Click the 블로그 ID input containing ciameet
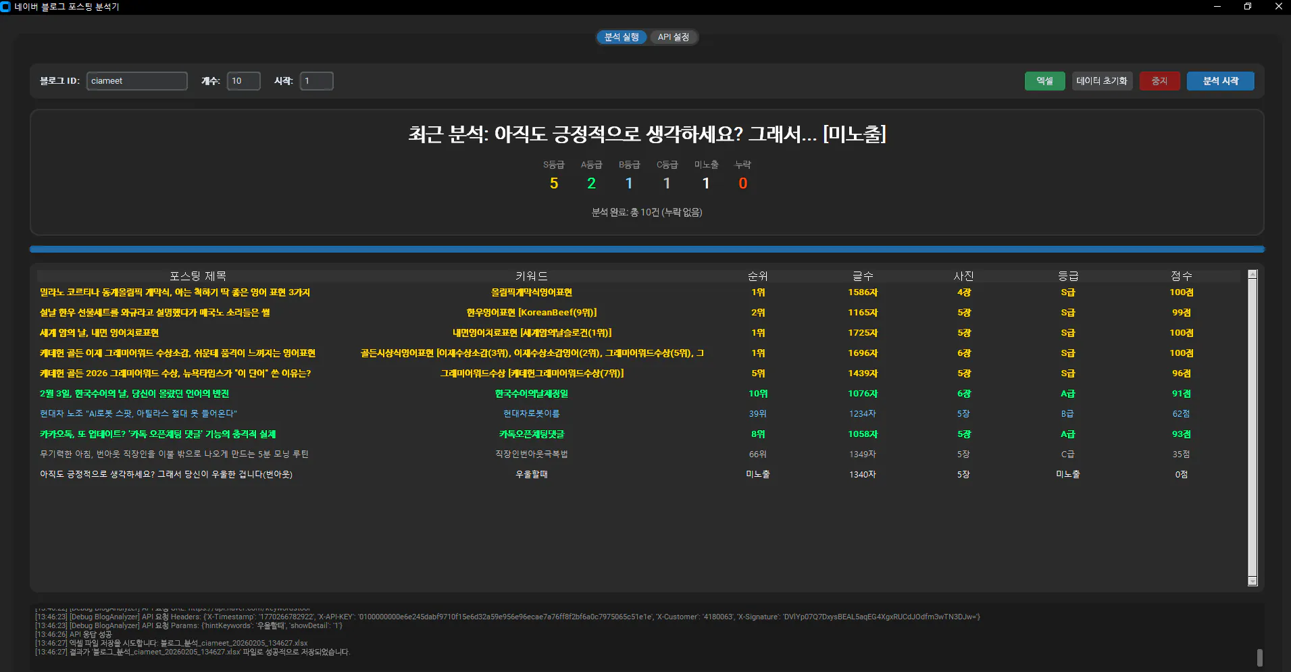 (x=136, y=80)
